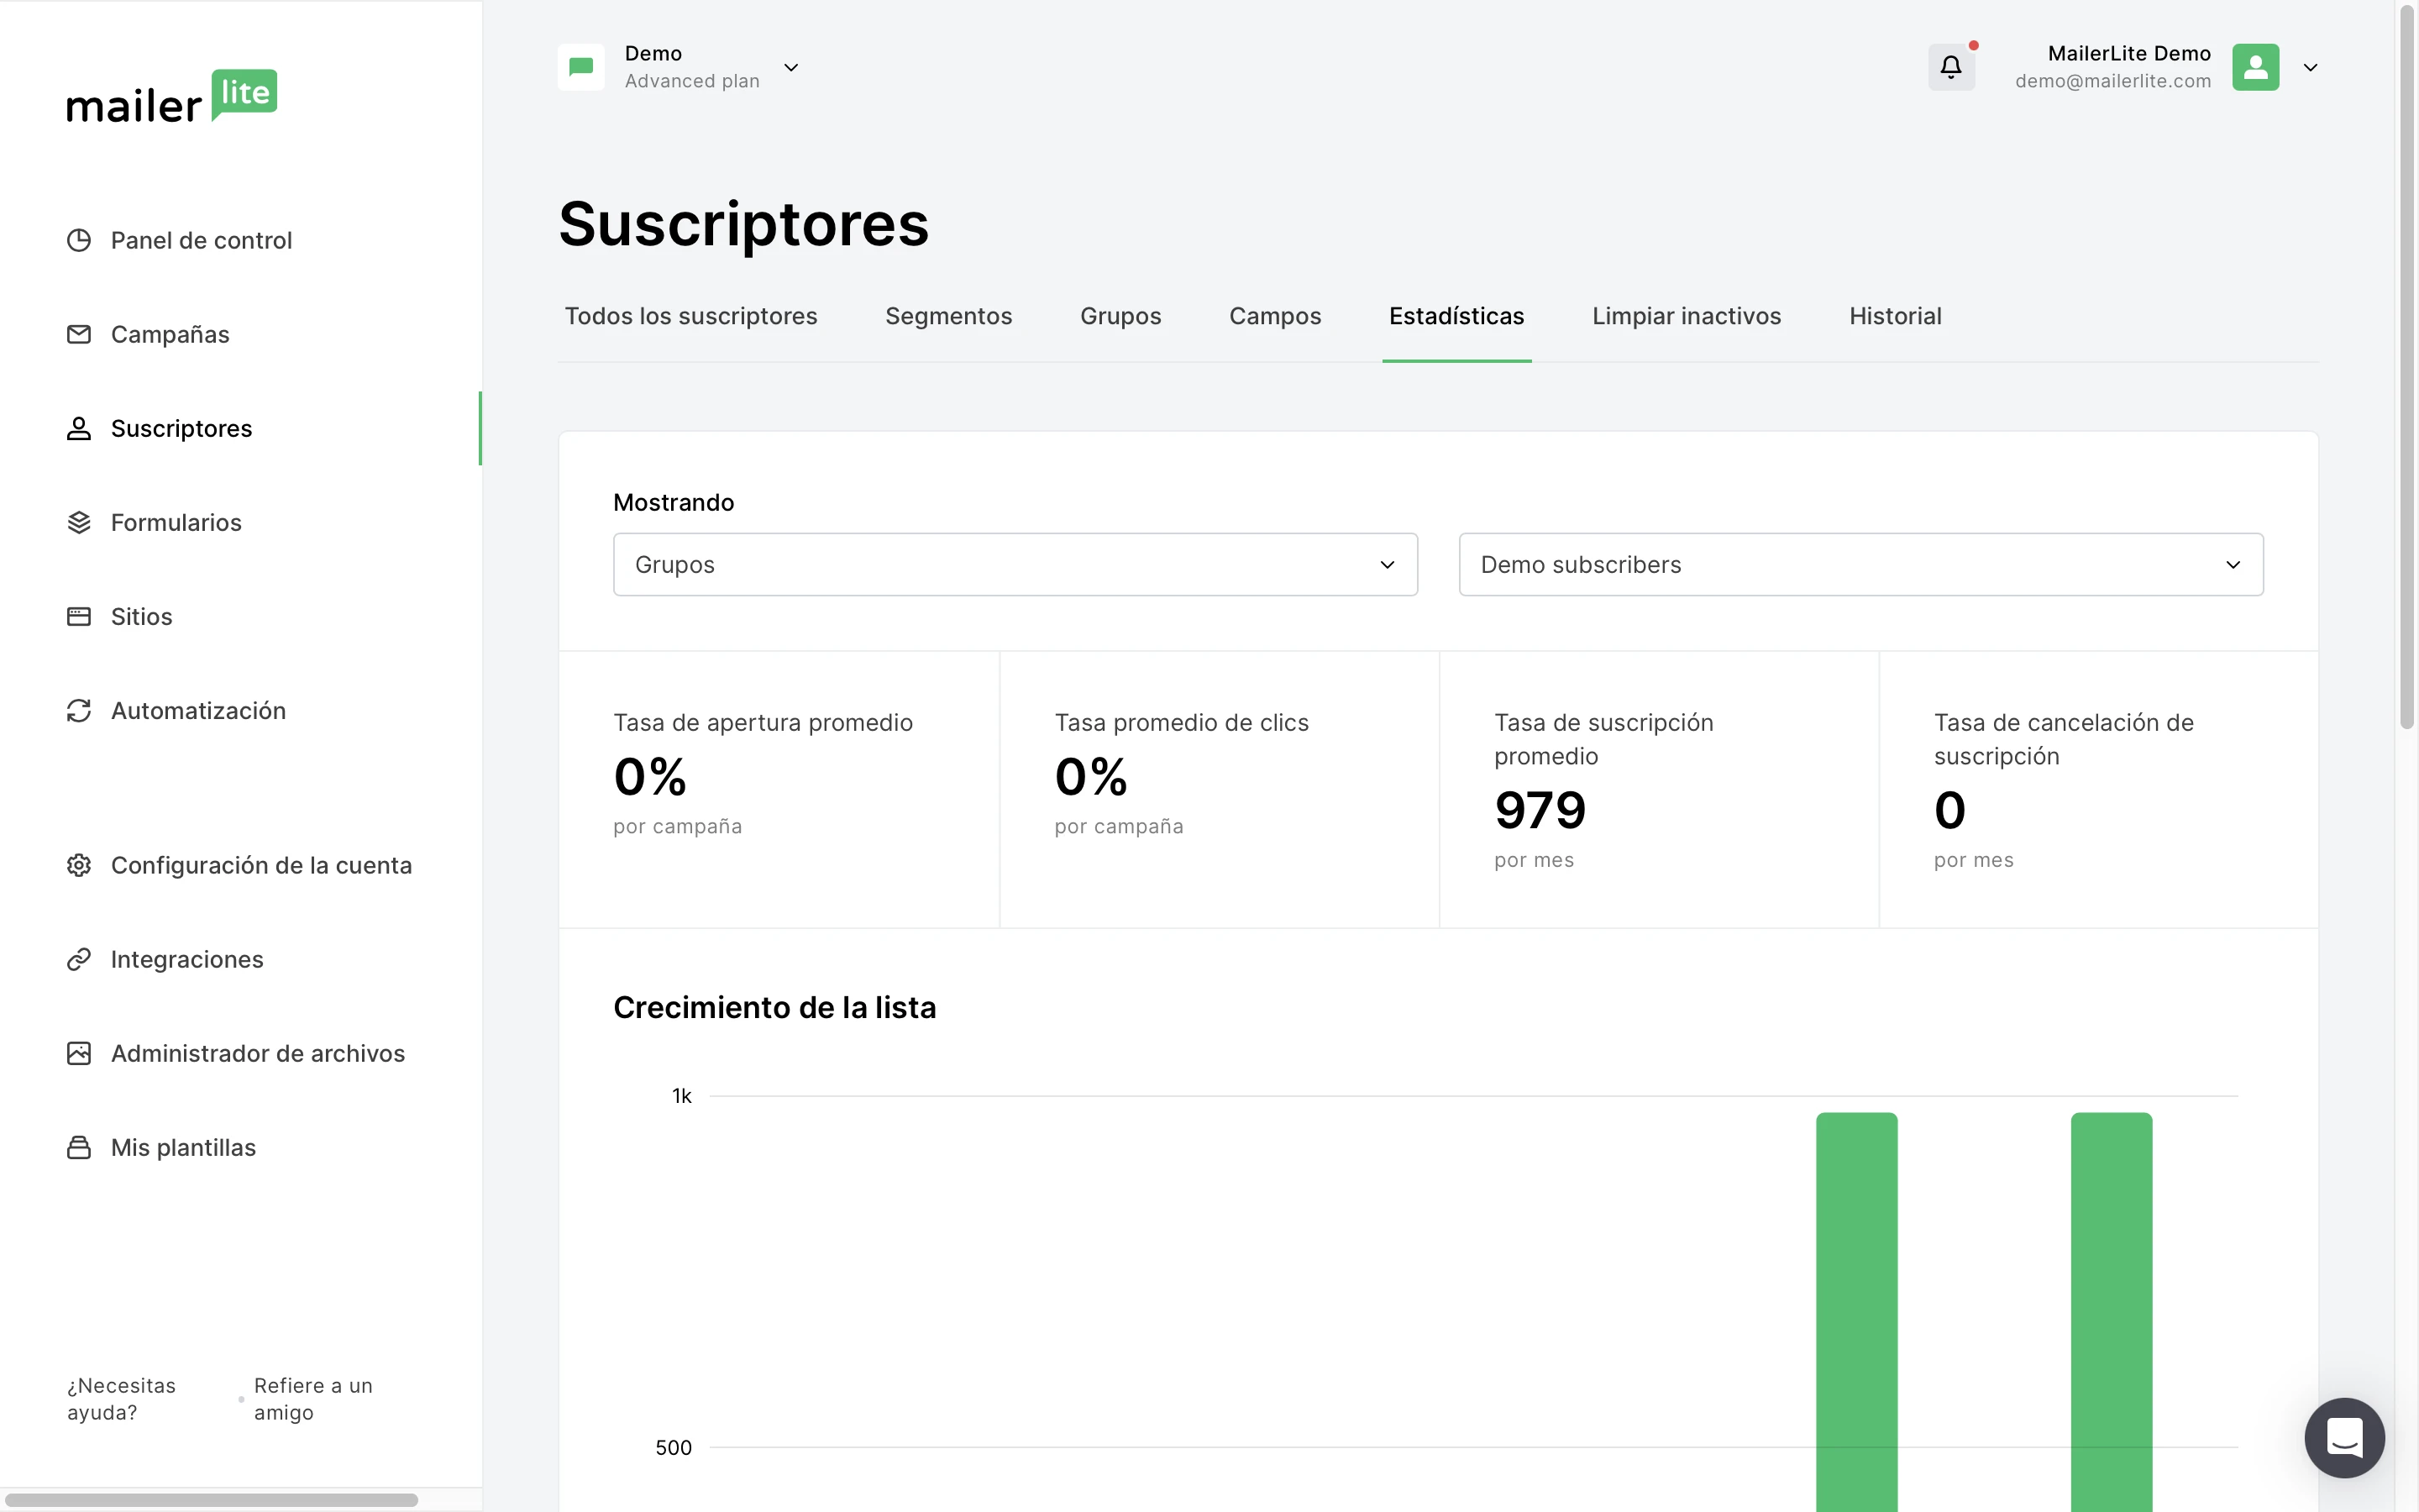The width and height of the screenshot is (2419, 1512).
Task: Click the 500 axis label on chart
Action: tap(674, 1447)
